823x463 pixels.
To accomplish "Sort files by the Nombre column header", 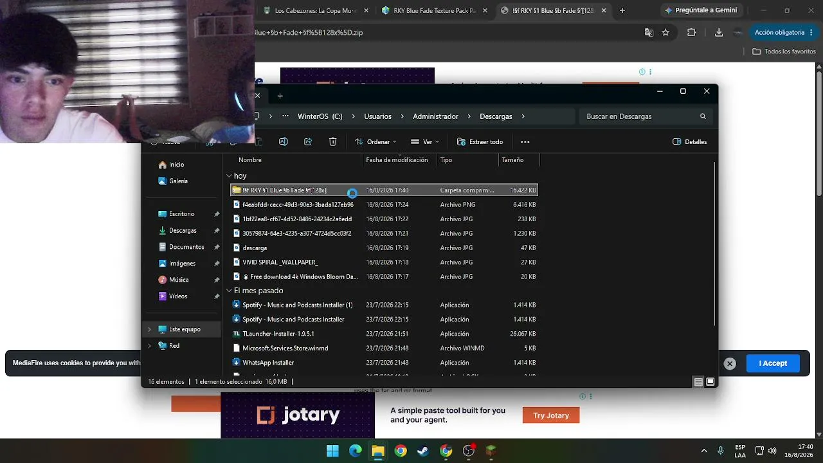I will 250,159.
